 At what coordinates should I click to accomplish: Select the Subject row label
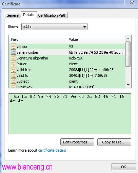pyautogui.click(x=23, y=81)
